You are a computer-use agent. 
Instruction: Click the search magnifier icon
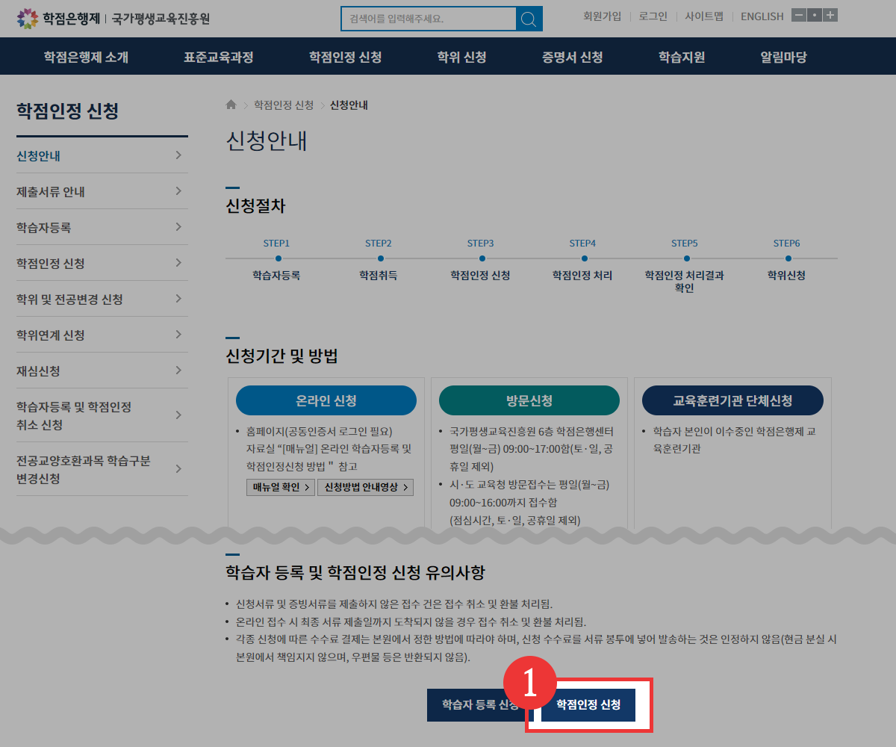(529, 19)
